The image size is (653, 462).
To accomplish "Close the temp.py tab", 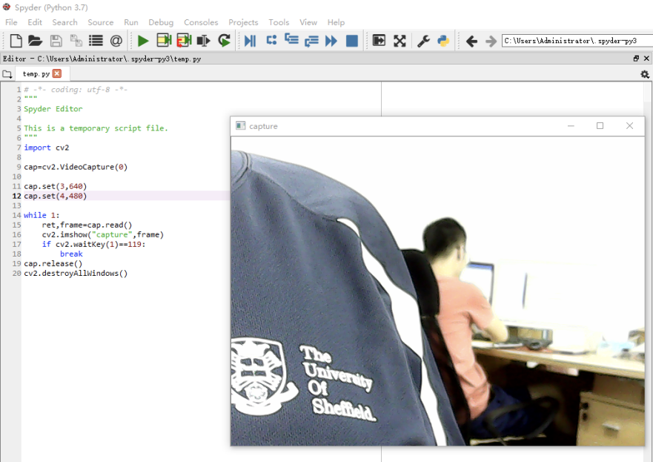I will tap(57, 73).
